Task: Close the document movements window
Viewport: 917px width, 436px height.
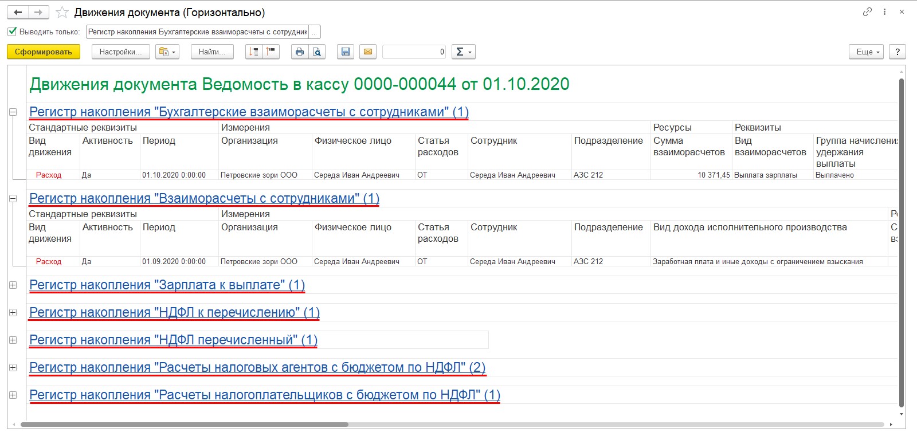Action: [902, 11]
